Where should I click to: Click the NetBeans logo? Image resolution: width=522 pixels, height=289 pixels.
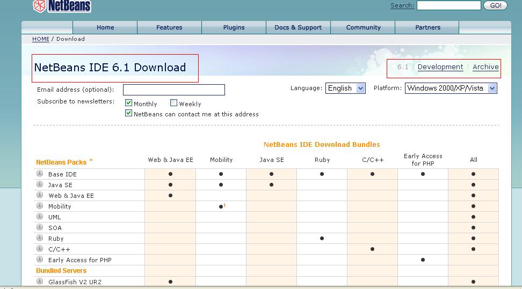pos(62,6)
